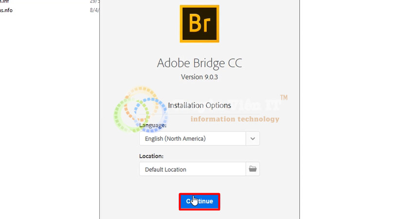Click the Installation Options heading
399x219 pixels.
point(199,105)
